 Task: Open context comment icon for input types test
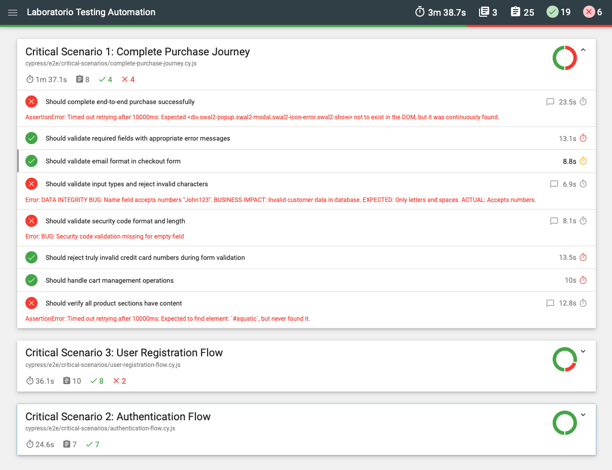(x=554, y=184)
